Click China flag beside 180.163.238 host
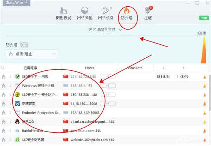 66,95
